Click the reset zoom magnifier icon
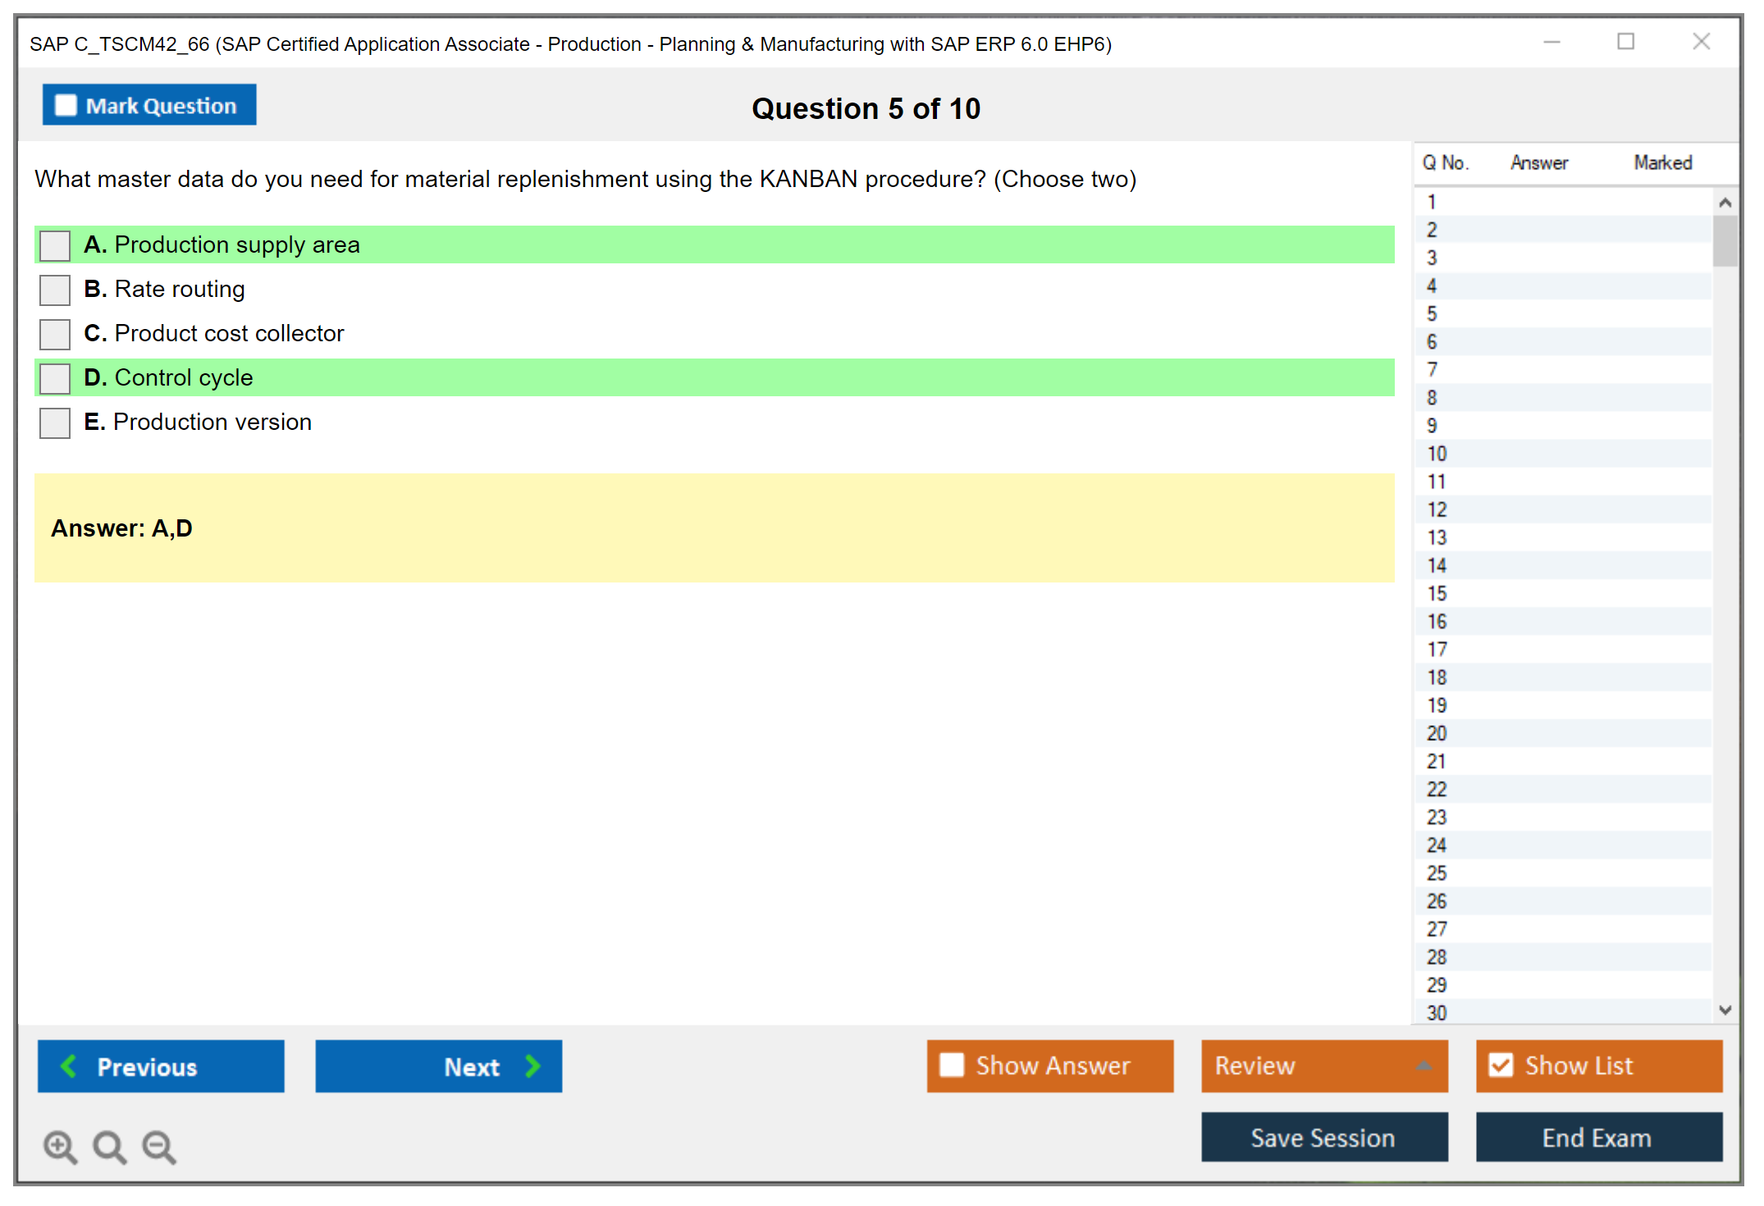Viewport: 1764px width, 1206px height. tap(109, 1146)
